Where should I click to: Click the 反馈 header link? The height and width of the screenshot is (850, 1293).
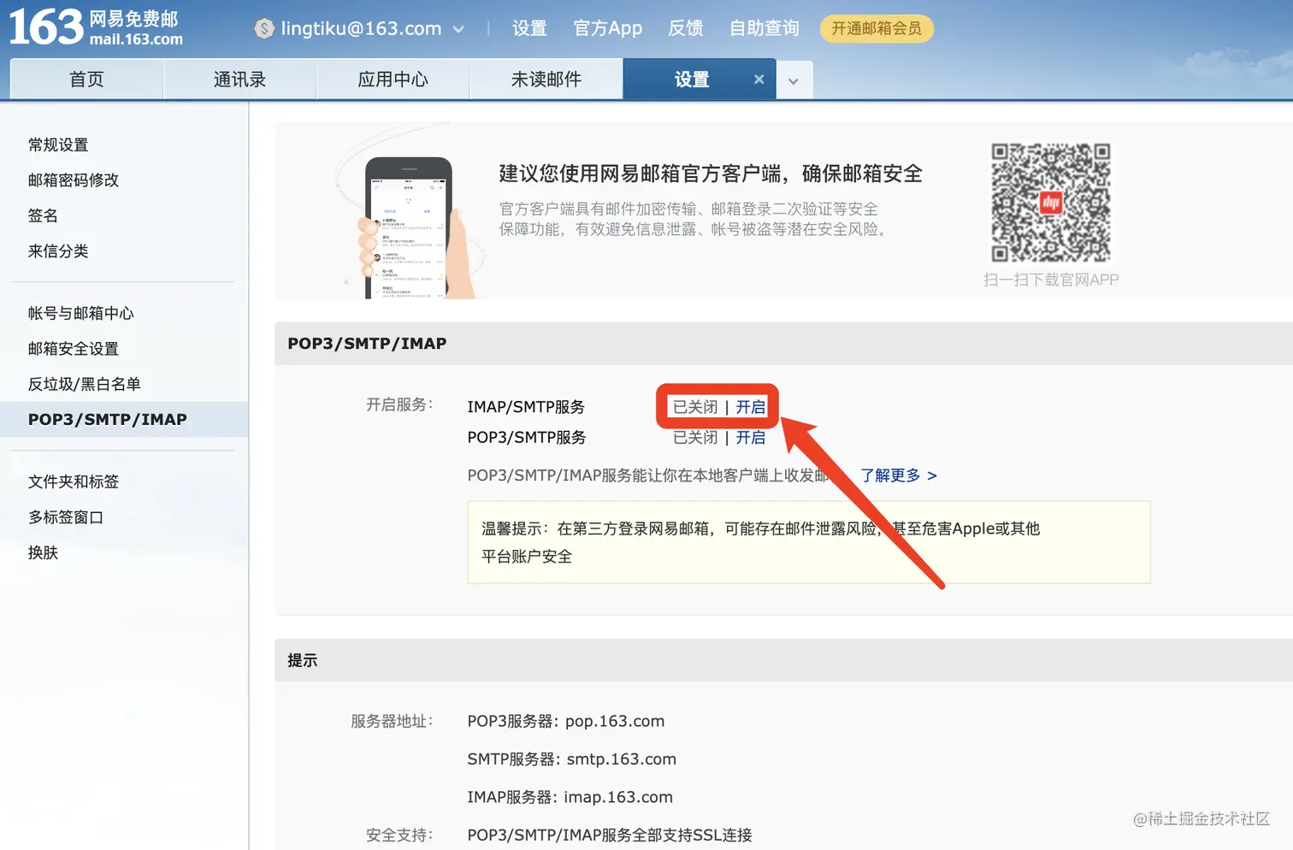coord(685,28)
